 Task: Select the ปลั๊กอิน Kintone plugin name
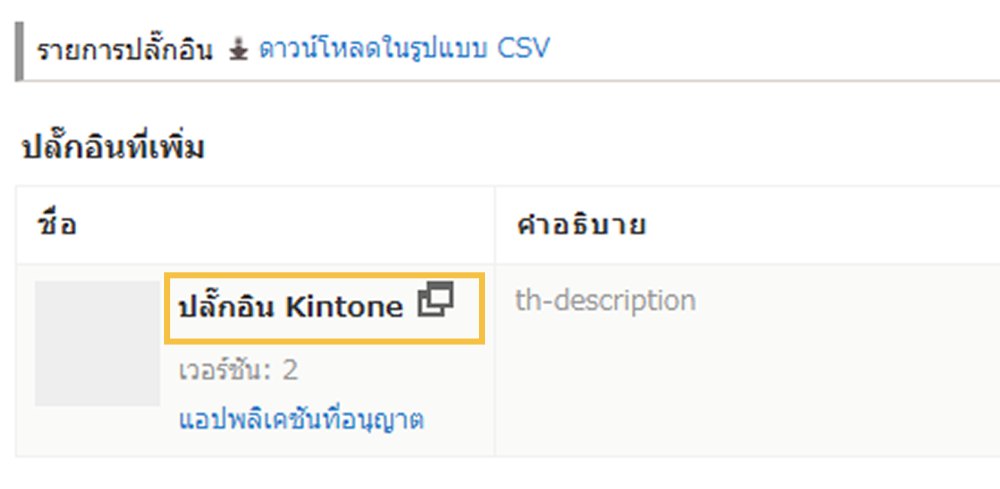point(291,306)
